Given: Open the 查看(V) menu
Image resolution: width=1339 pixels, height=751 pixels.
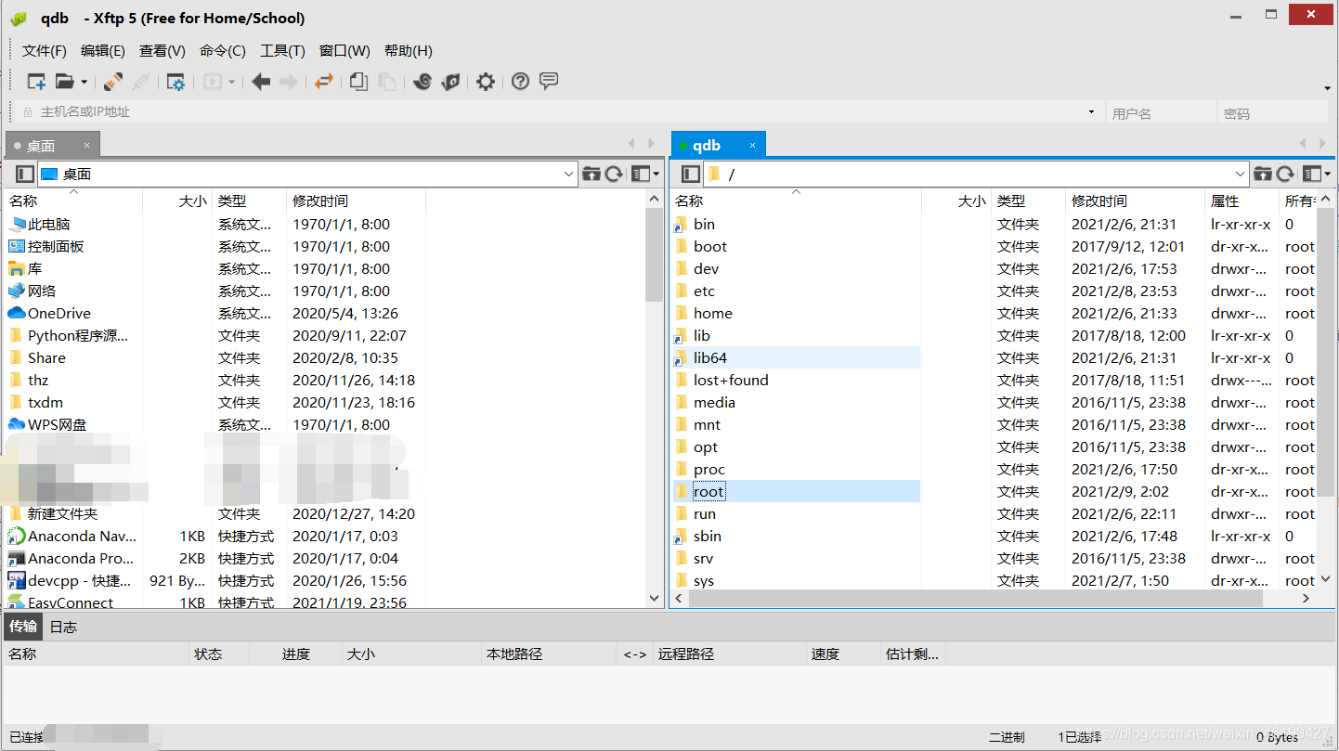Looking at the screenshot, I should (x=162, y=51).
